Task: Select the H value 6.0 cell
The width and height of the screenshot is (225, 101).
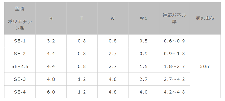Action: pos(51,92)
